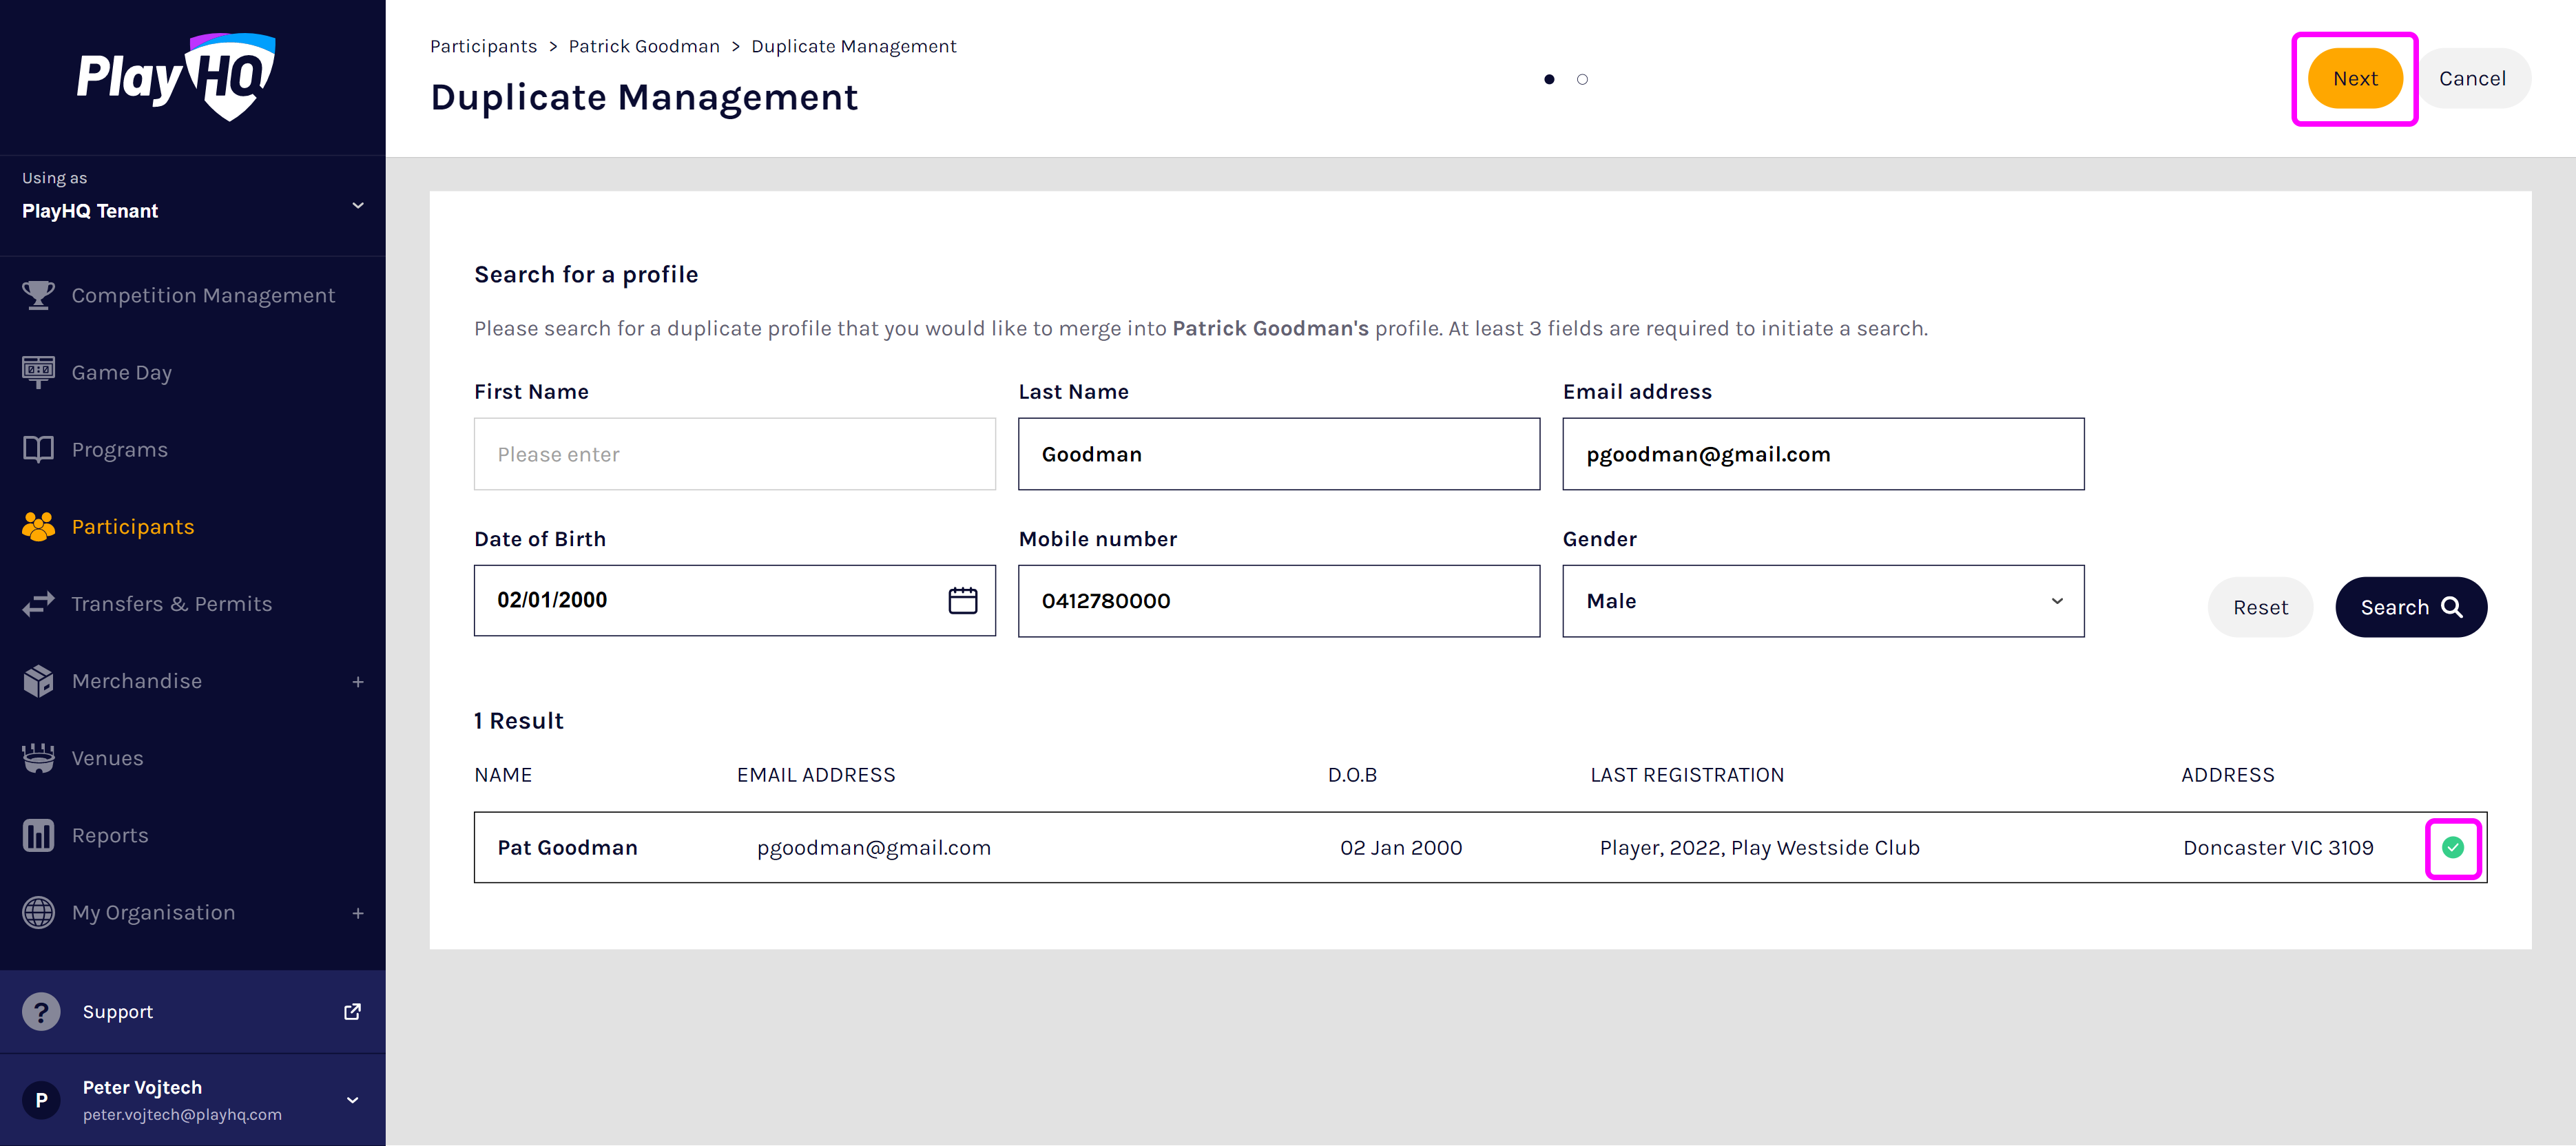Viewport: 2576px width, 1146px height.
Task: Click the Duplicate Management breadcrumb text
Action: click(x=853, y=46)
